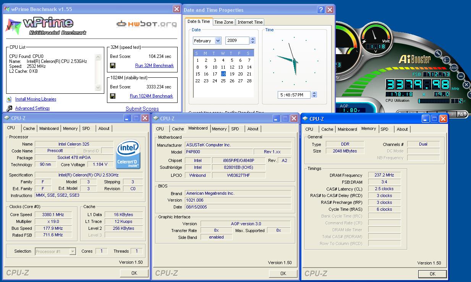Open Cache tab in left CPU-Z window
The width and height of the screenshot is (471, 282).
[x=29, y=128]
